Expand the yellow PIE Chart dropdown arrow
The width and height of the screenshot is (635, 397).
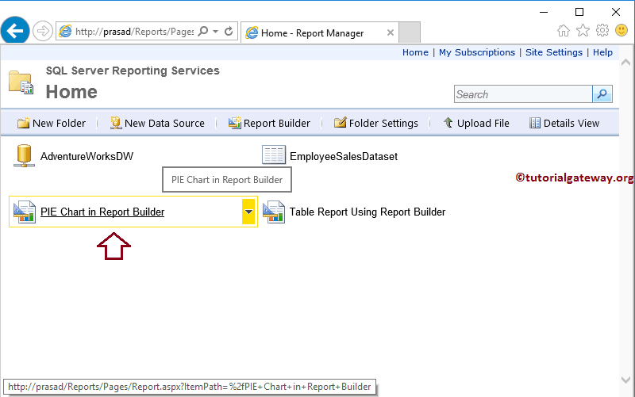point(248,212)
